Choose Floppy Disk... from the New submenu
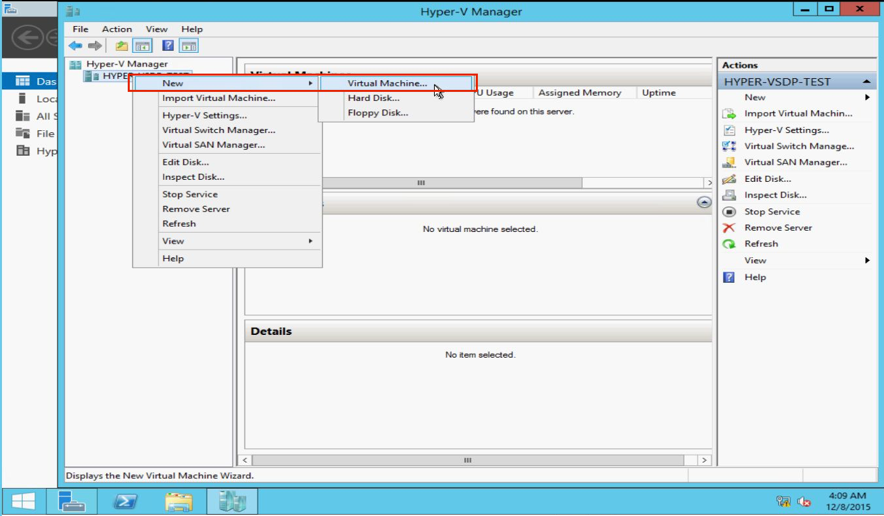 [x=396, y=113]
